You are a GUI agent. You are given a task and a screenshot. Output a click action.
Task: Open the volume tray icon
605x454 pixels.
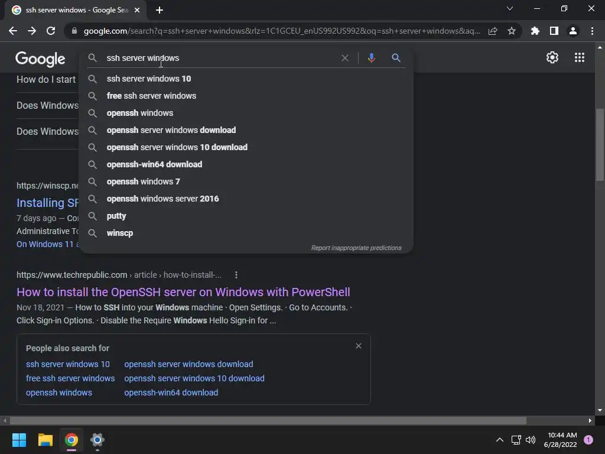click(531, 440)
